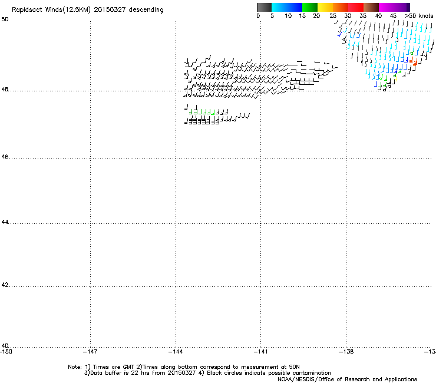Click the magenta-purple 40-50 knots legend swatch
This screenshot has width=436, height=383.
click(x=394, y=7)
